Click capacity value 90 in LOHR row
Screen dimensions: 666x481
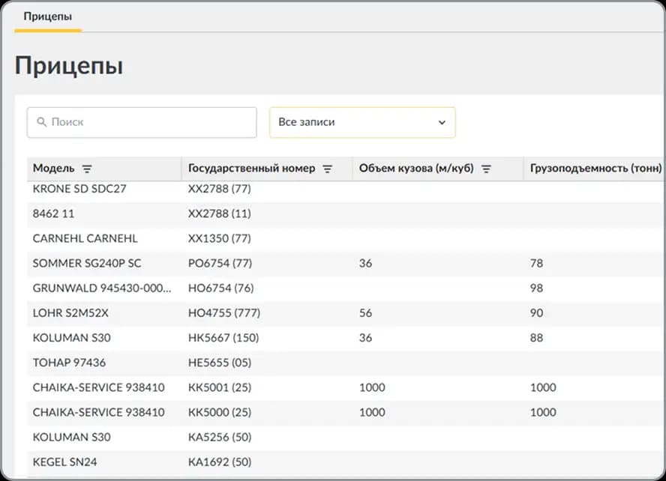pos(536,313)
